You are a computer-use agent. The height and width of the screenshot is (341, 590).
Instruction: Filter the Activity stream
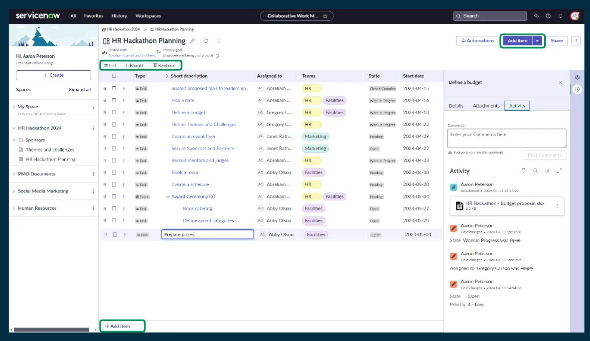[523, 171]
